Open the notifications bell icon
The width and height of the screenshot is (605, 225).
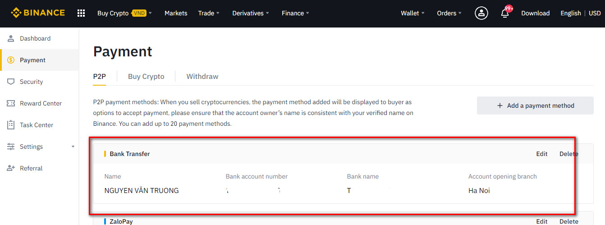point(505,14)
